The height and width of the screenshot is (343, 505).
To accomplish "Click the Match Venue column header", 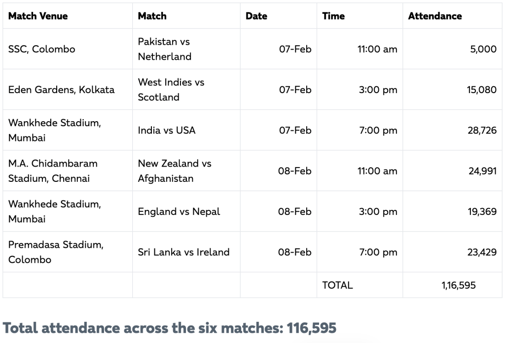I will (38, 16).
